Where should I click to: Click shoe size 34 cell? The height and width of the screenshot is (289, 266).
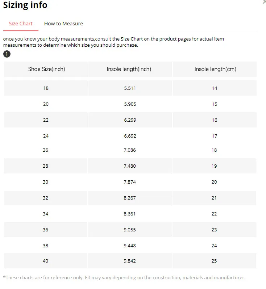point(46,214)
